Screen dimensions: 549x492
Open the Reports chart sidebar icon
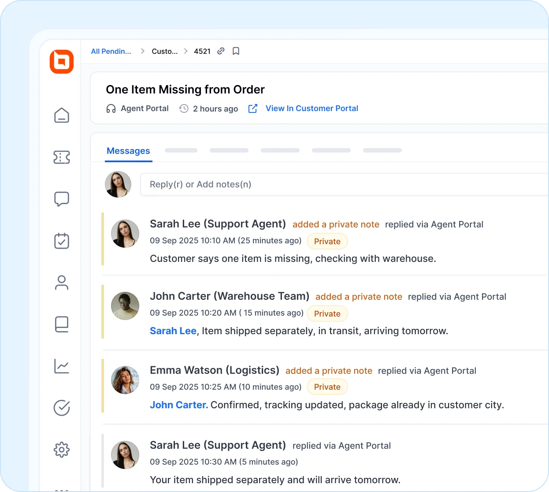coord(62,366)
